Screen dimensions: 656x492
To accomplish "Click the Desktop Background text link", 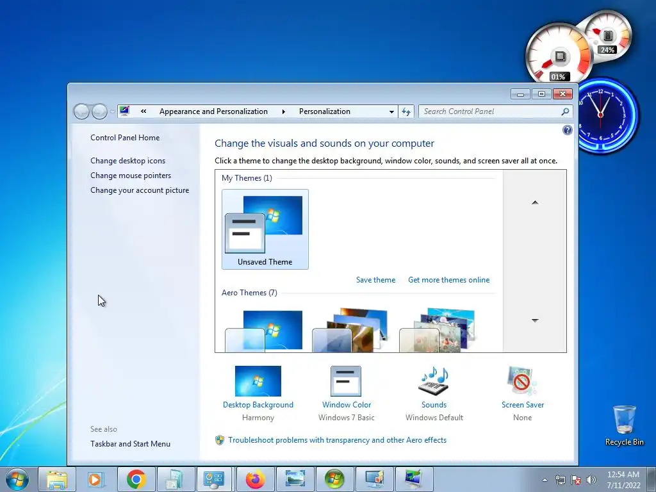I will [258, 405].
